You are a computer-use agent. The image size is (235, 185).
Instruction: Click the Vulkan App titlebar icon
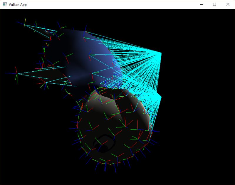(5, 5)
